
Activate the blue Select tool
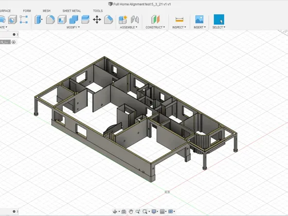(219, 20)
